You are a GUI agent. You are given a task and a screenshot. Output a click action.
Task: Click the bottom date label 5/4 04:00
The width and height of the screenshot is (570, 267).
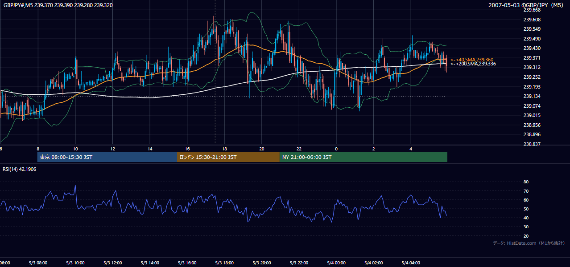point(411,263)
